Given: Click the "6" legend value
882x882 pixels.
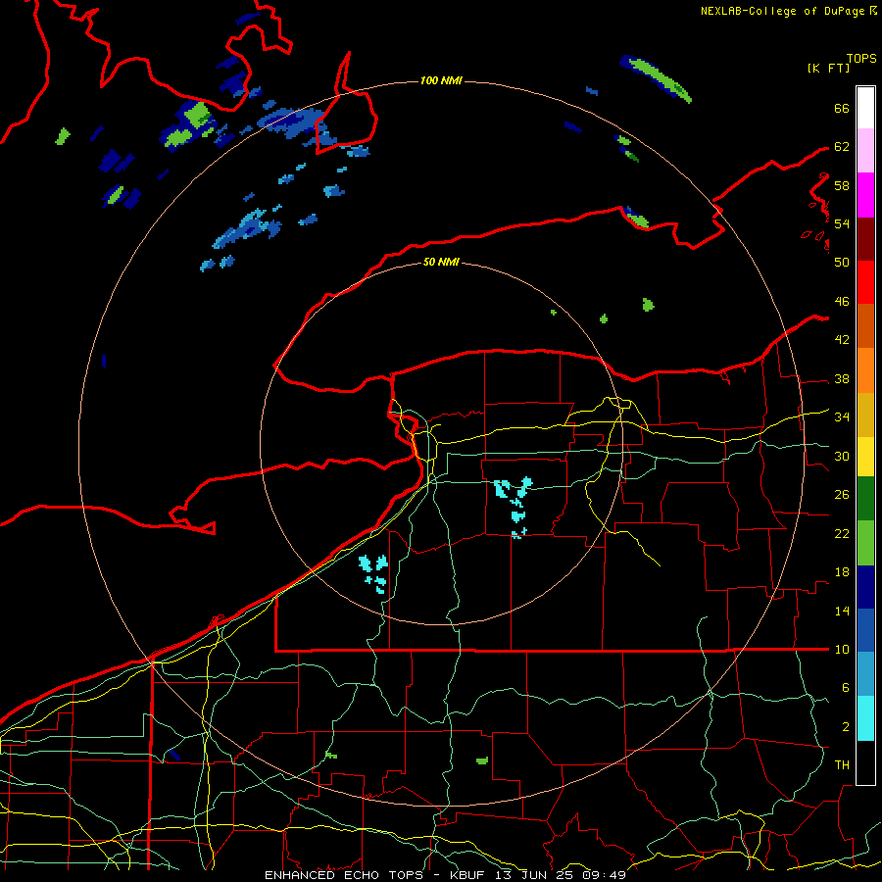Looking at the screenshot, I should point(846,688).
